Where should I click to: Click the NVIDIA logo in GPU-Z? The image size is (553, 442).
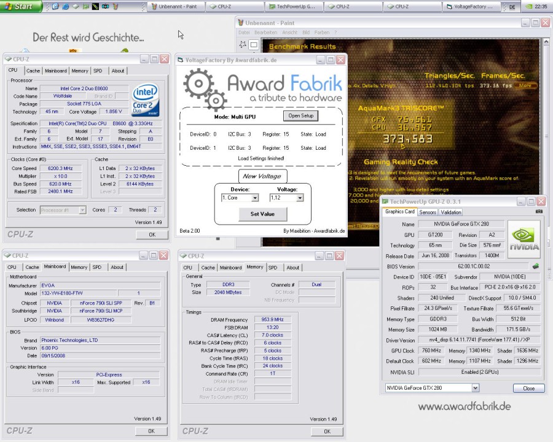click(x=524, y=239)
